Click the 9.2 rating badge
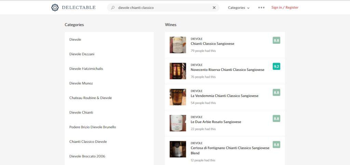350x165 pixels. pos(276,66)
